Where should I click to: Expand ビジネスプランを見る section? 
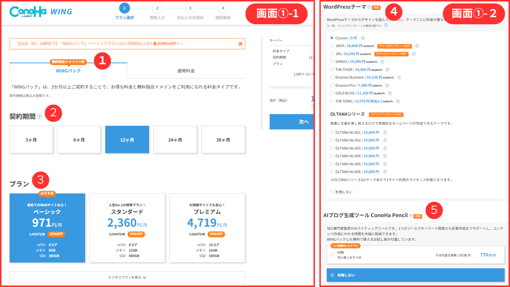(x=127, y=278)
